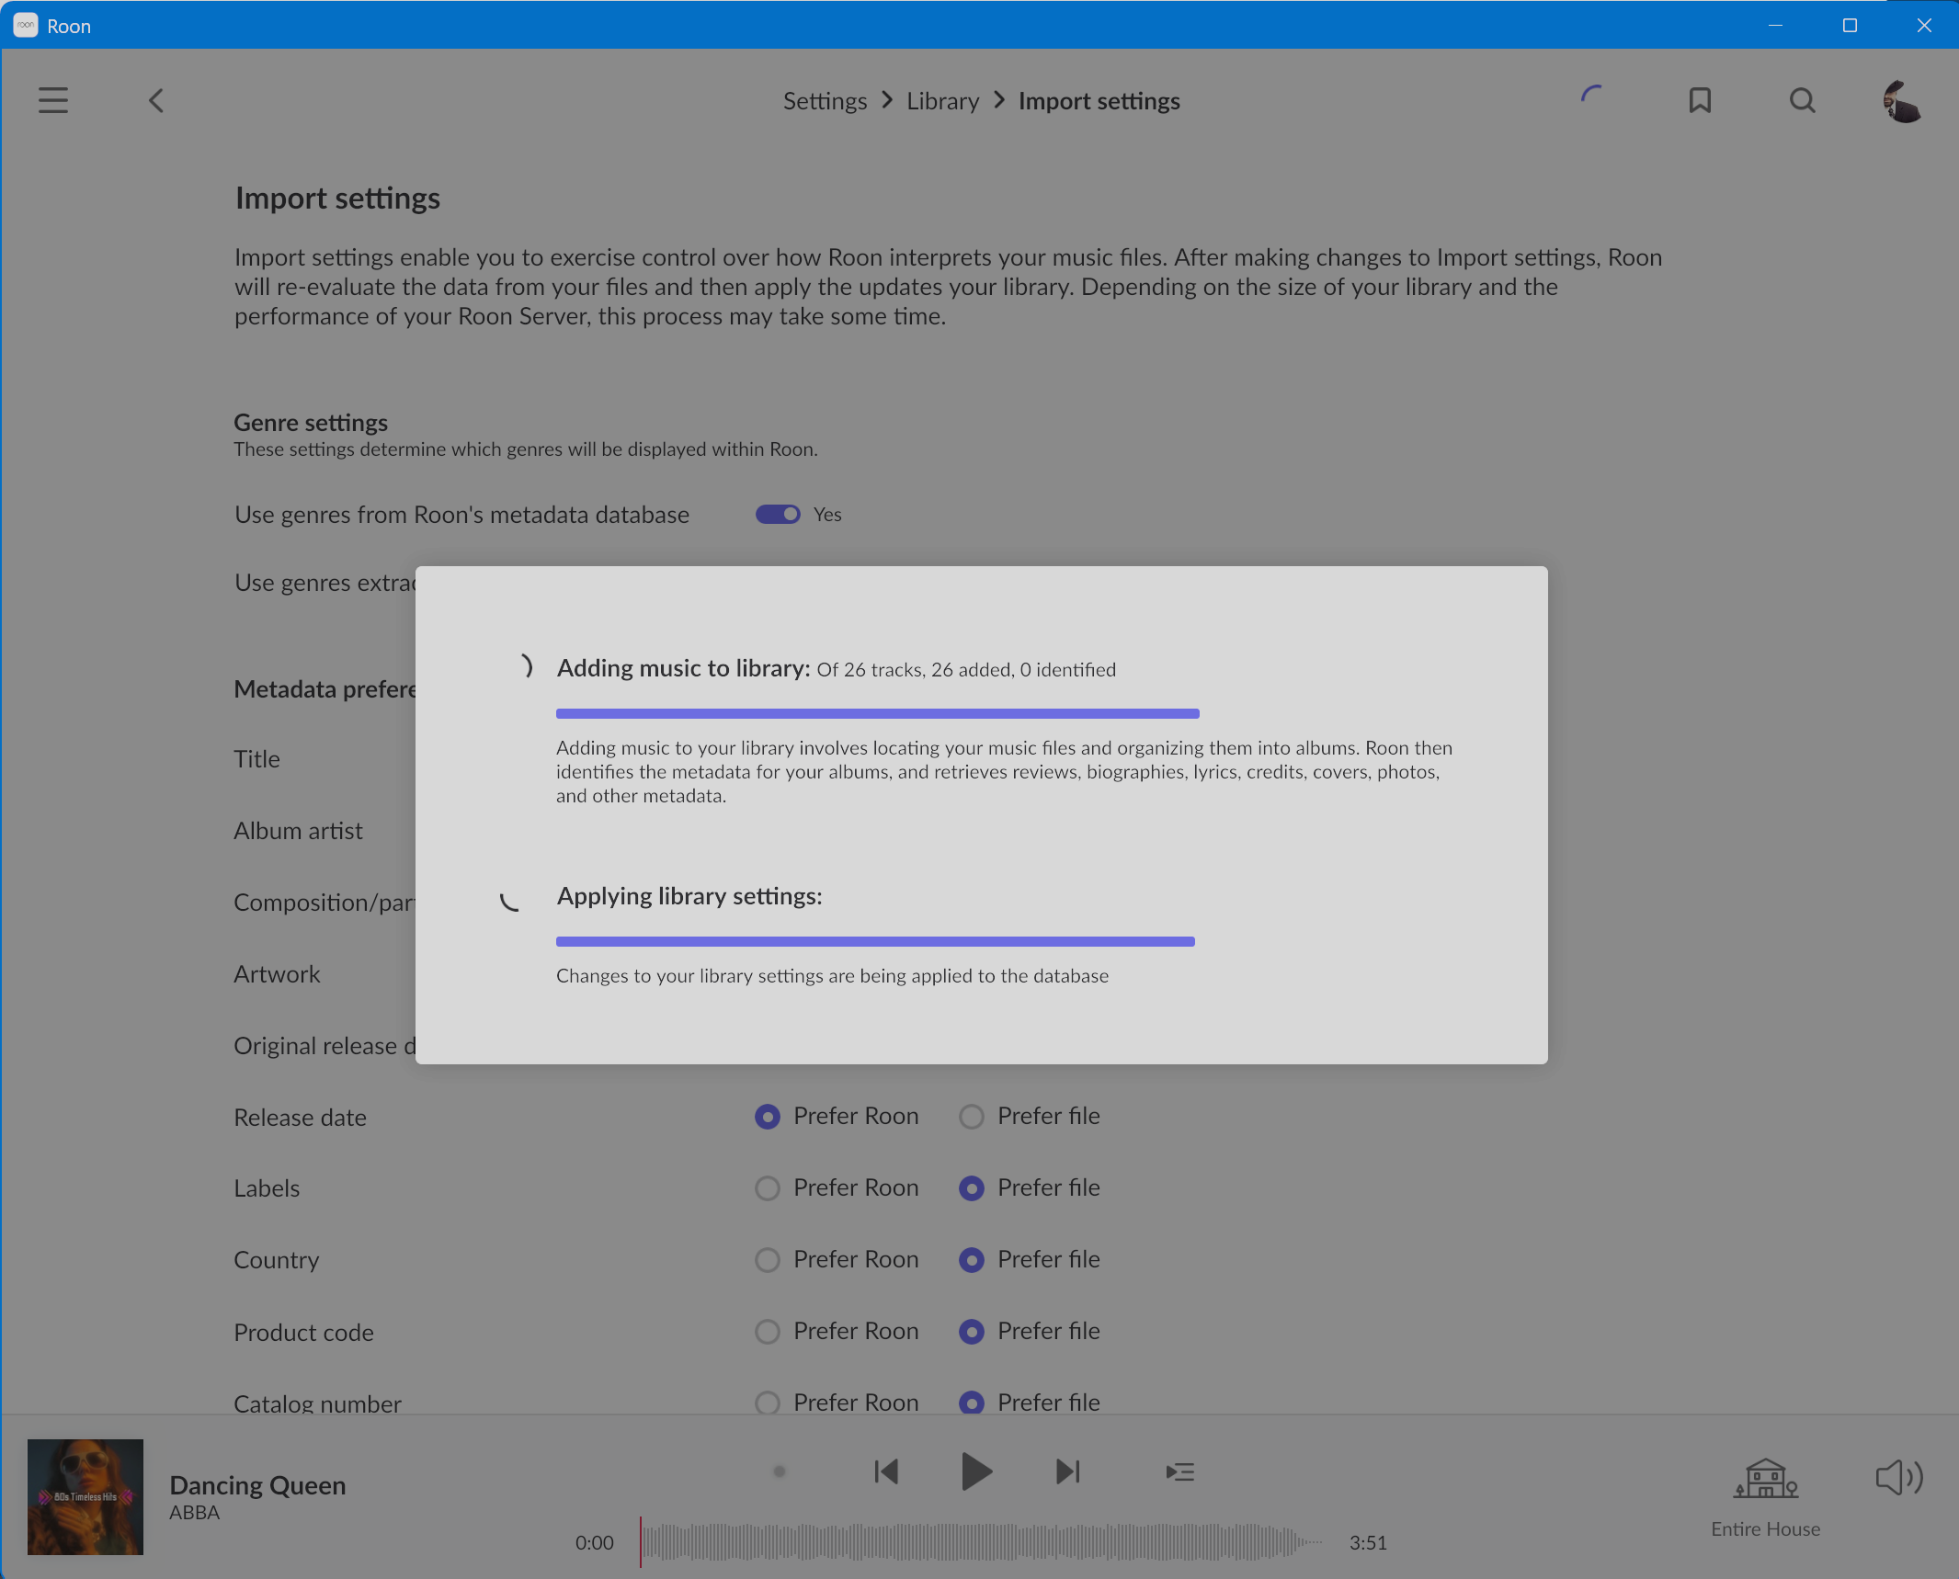The height and width of the screenshot is (1579, 1959).
Task: Skip to previous track
Action: coord(886,1471)
